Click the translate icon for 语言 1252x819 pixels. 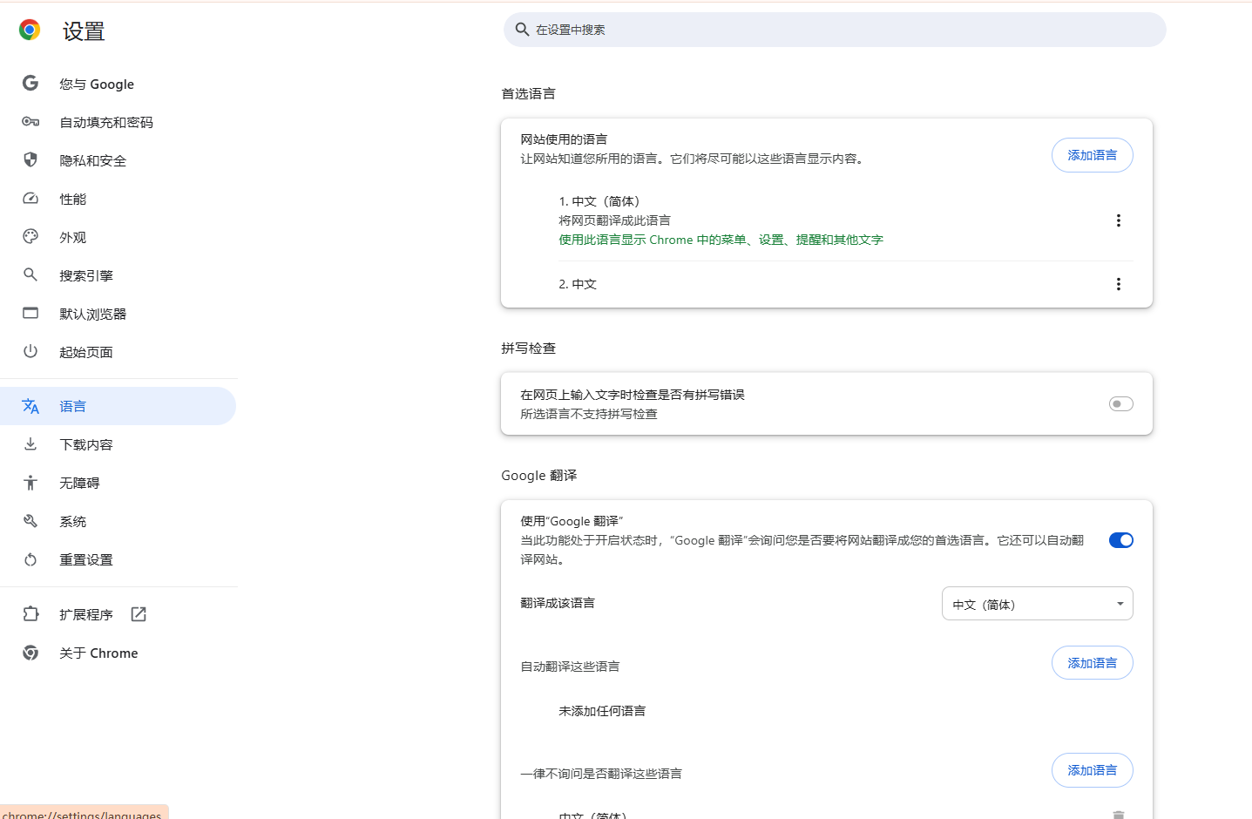[x=30, y=406]
